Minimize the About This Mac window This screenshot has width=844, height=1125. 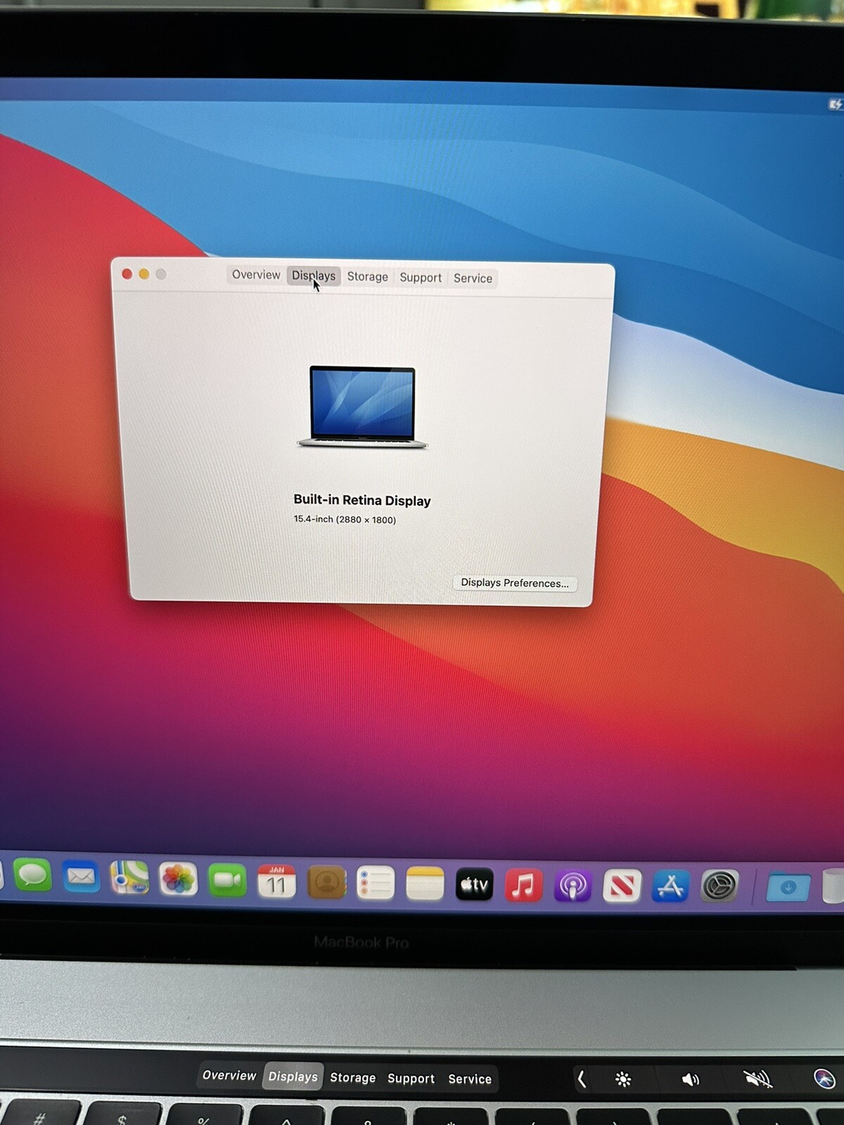click(143, 274)
